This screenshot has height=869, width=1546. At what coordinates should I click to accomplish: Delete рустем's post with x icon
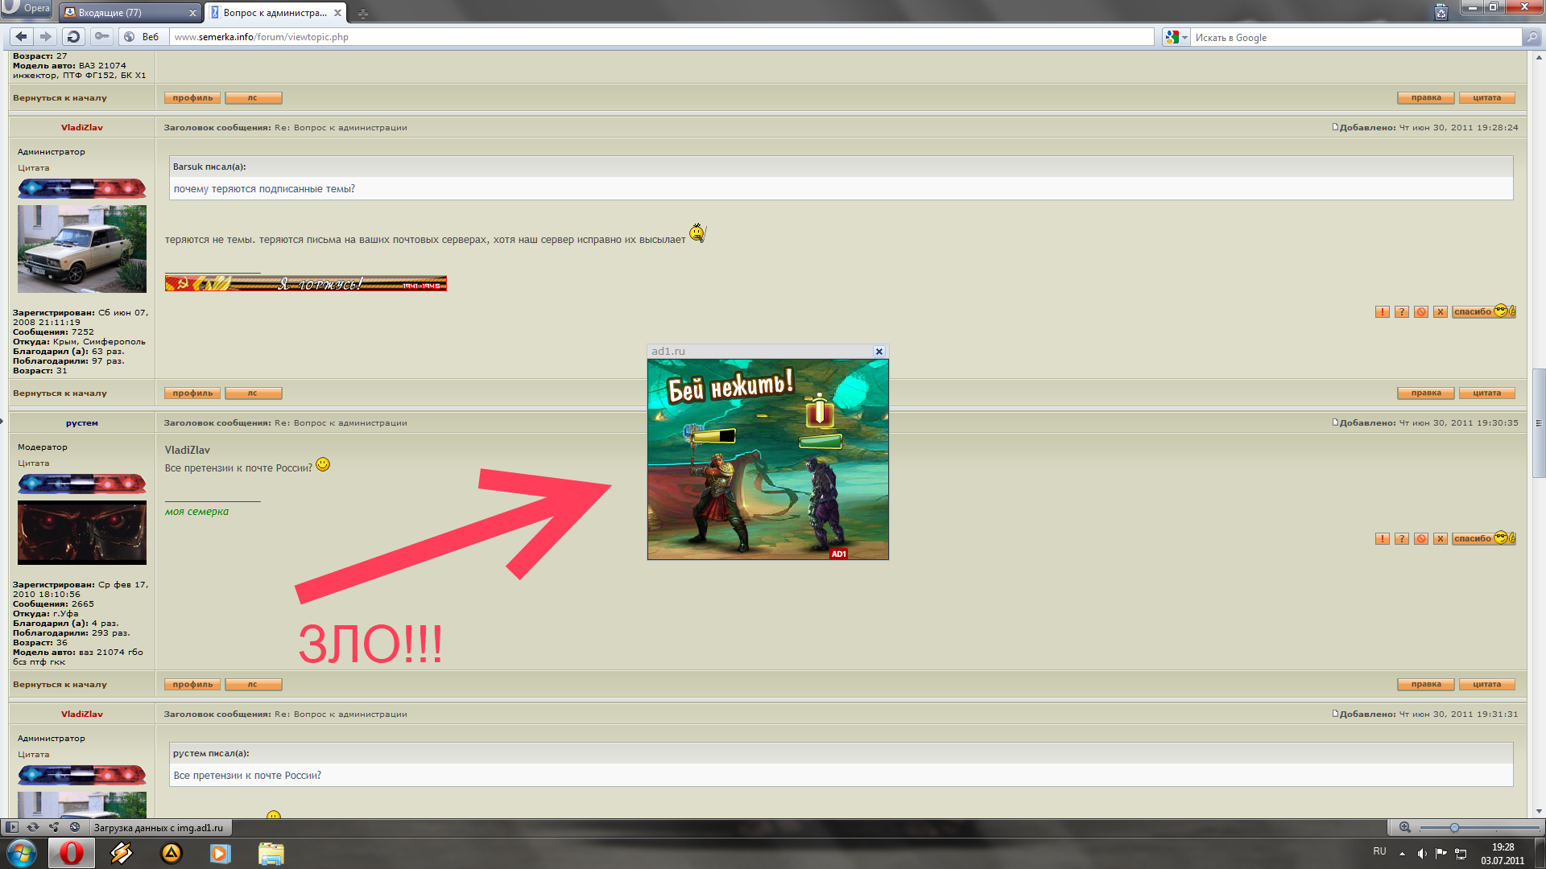1441,539
